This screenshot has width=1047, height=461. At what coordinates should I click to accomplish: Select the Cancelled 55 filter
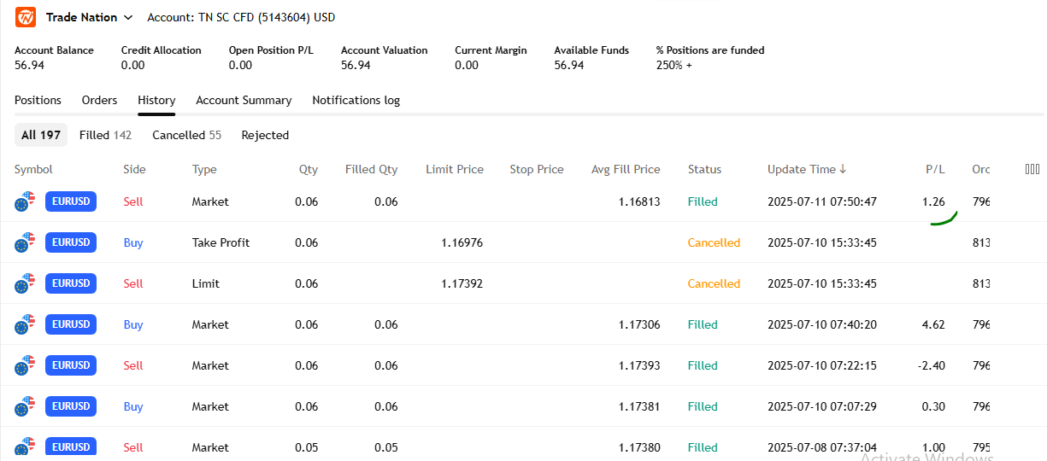pyautogui.click(x=186, y=135)
